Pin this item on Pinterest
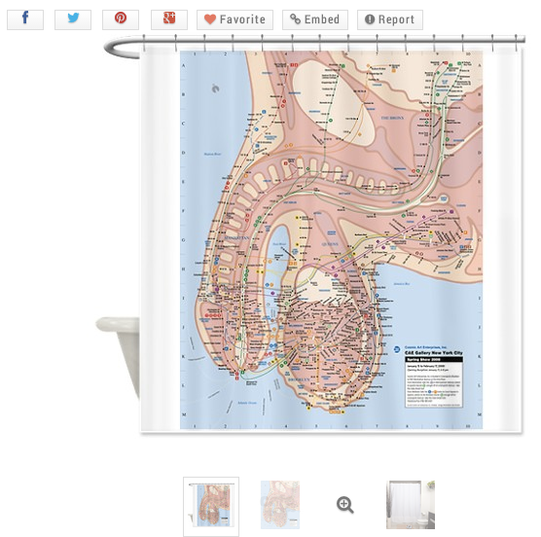The image size is (541, 537). (x=121, y=19)
